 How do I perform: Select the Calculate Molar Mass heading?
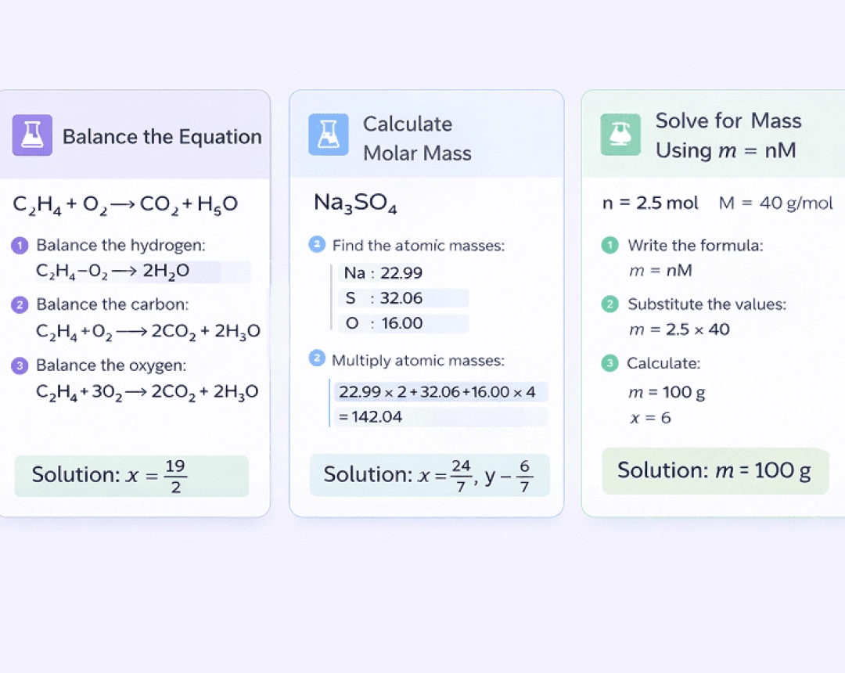(417, 139)
